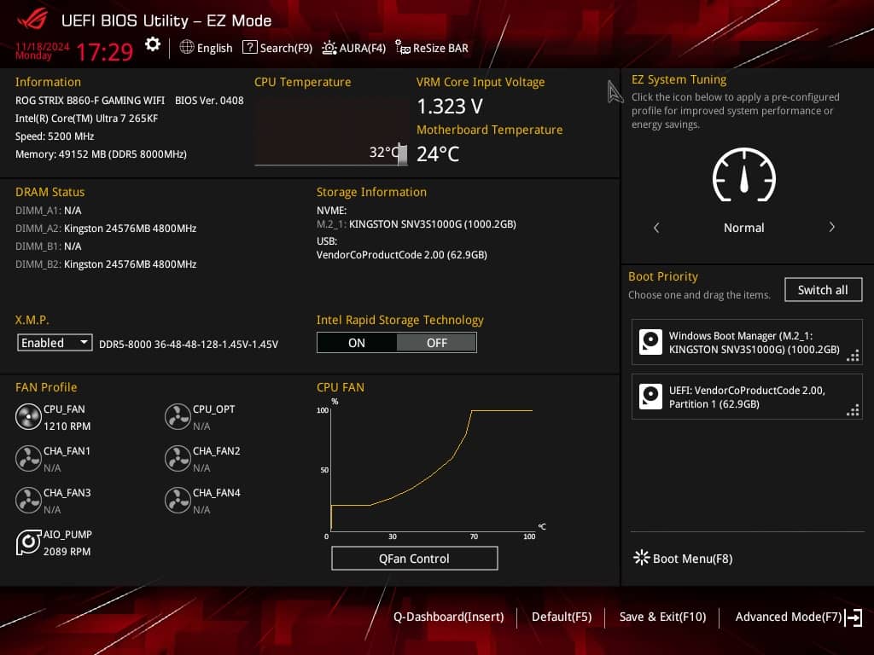Select Windows Boot Manager boot entry
This screenshot has width=874, height=655.
coord(747,342)
